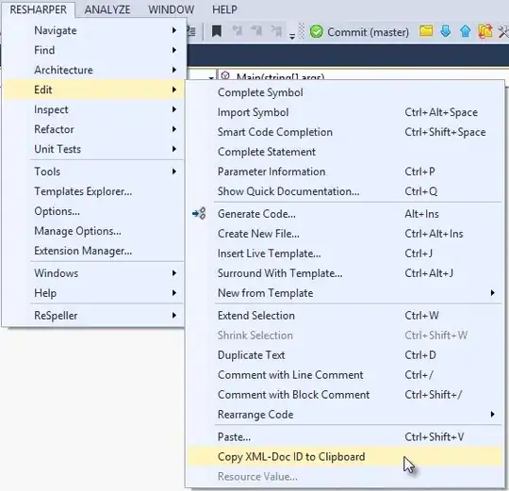The width and height of the screenshot is (509, 491).
Task: Click the orange folders sync icon
Action: coord(485,31)
